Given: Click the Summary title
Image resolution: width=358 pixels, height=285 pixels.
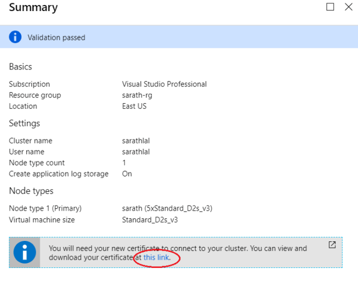Looking at the screenshot, I should pyautogui.click(x=33, y=8).
